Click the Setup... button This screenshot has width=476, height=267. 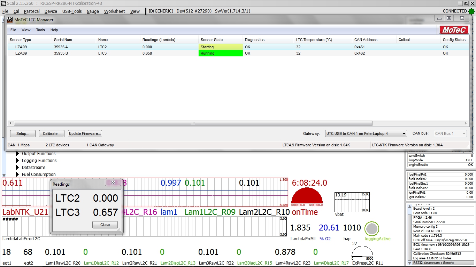23,133
